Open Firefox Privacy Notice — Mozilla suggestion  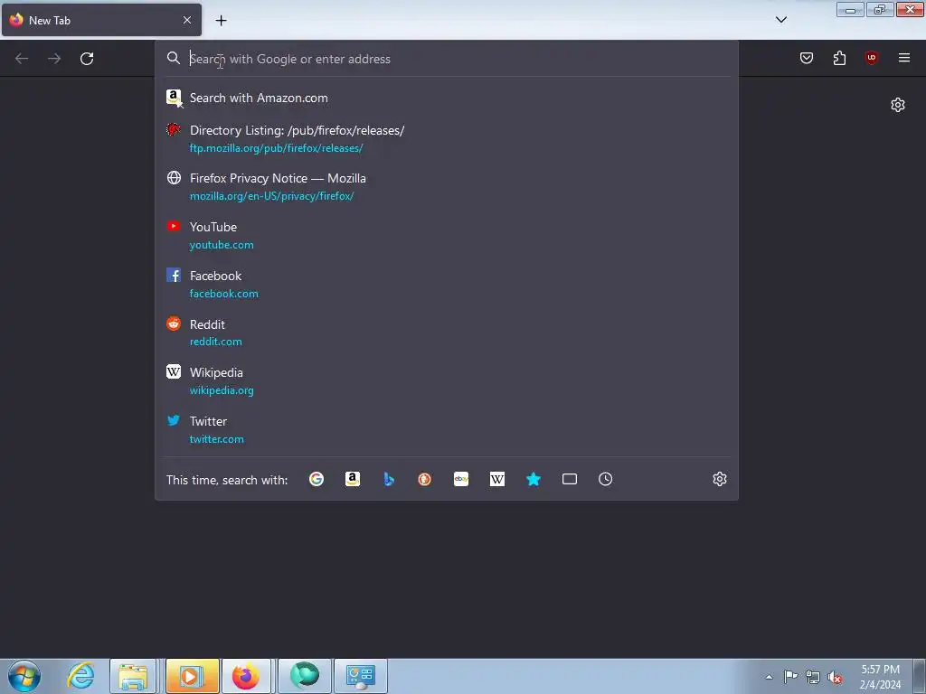pos(447,187)
